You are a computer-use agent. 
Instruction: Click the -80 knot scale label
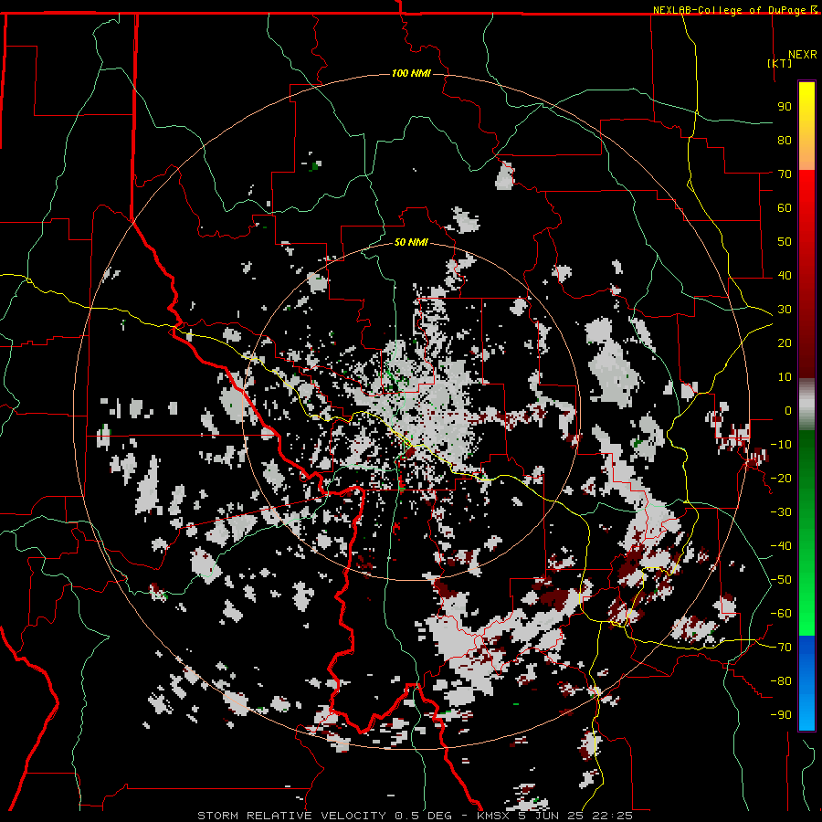click(x=781, y=681)
